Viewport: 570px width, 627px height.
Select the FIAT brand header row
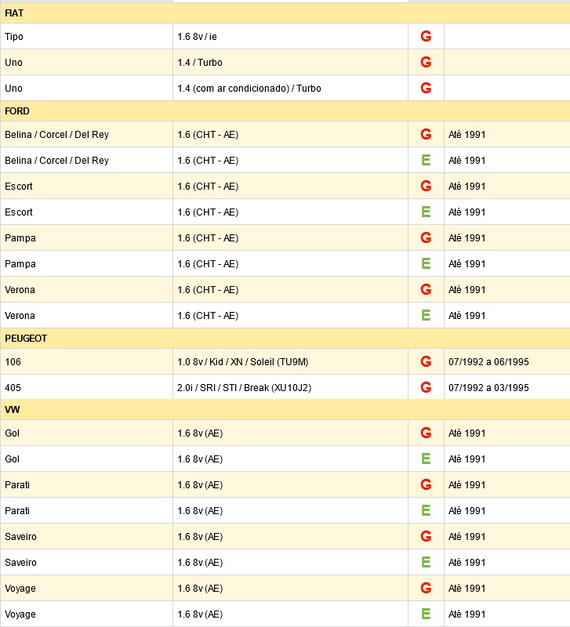[x=285, y=13]
